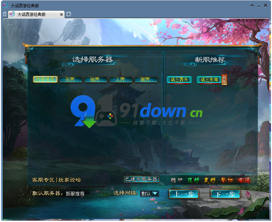Click the 选择服务器 panel heading
This screenshot has height=222, width=272.
(x=92, y=59)
